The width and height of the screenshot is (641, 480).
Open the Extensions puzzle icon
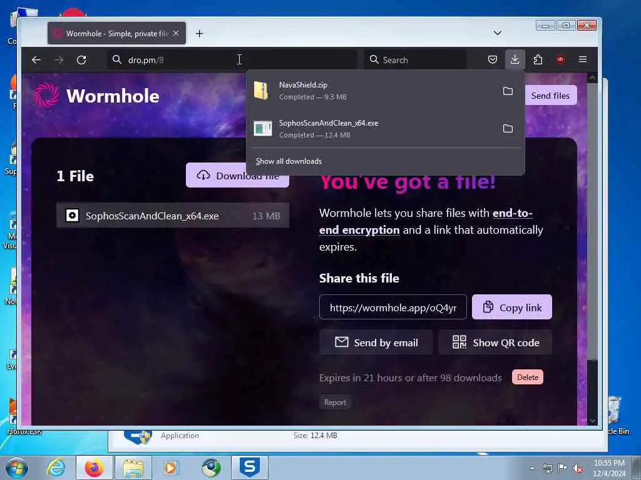[538, 59]
